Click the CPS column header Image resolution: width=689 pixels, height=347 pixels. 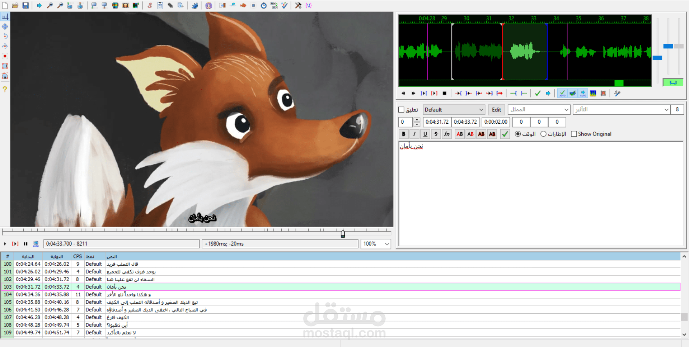78,256
